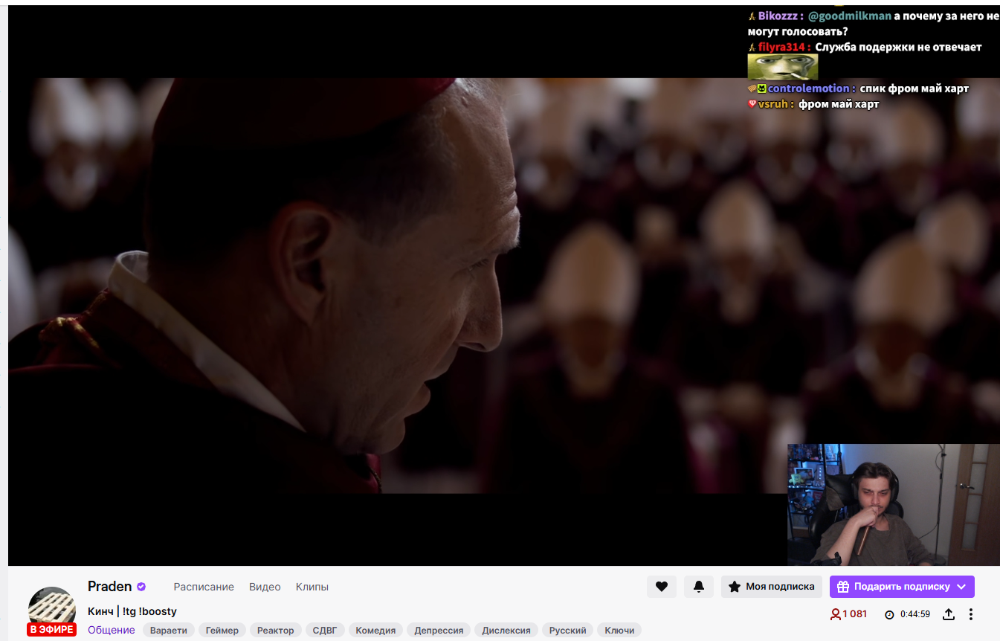Go to the Клипы tab
Image resolution: width=1000 pixels, height=641 pixels.
tap(312, 587)
